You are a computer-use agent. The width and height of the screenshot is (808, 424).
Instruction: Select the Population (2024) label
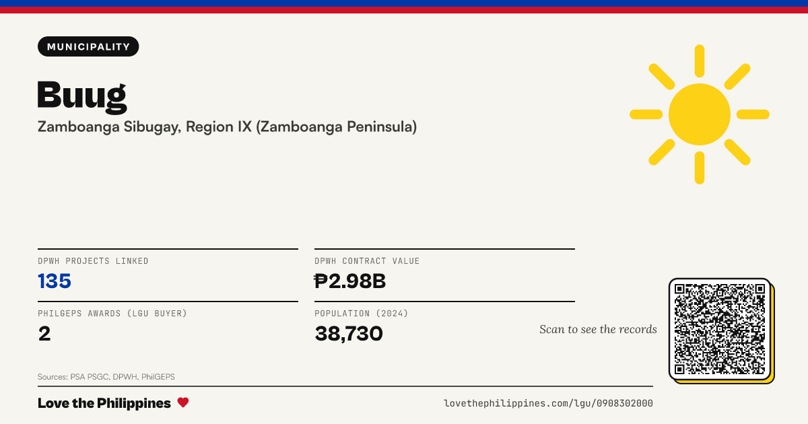tap(362, 314)
